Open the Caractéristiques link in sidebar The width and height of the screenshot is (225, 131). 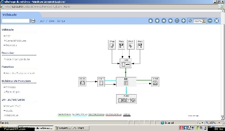pos(16,41)
